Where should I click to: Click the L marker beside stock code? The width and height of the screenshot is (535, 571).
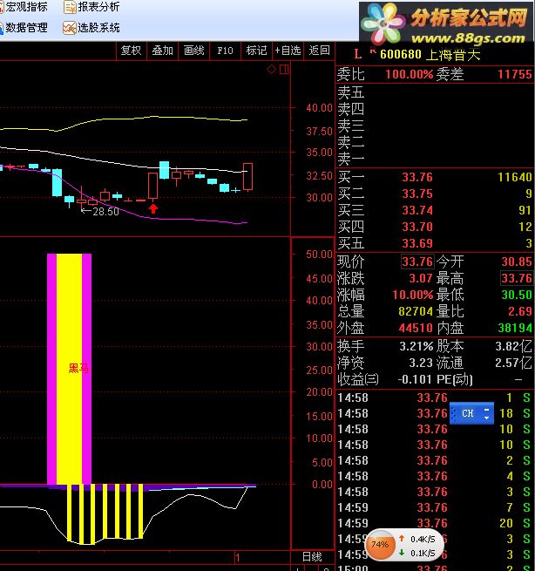click(358, 55)
